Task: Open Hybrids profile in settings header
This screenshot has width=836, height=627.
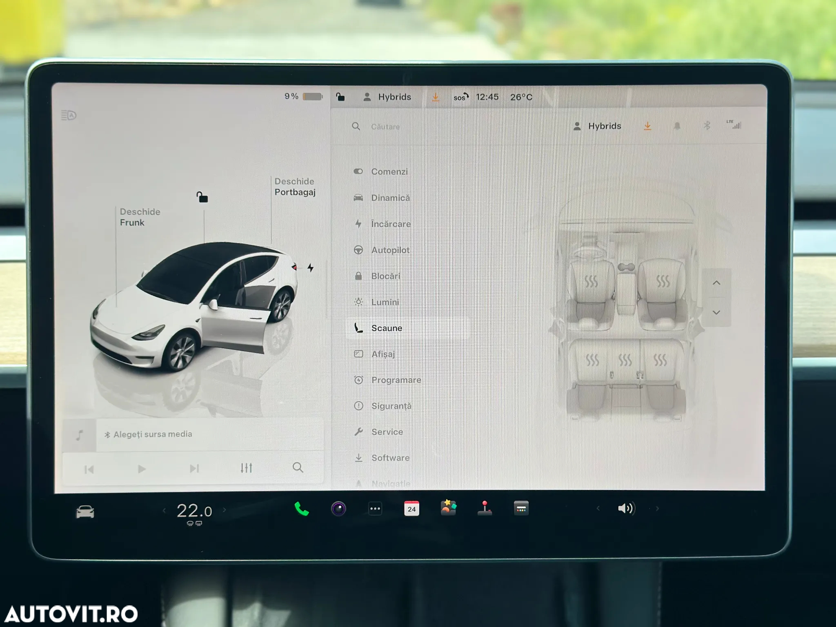Action: (x=597, y=126)
